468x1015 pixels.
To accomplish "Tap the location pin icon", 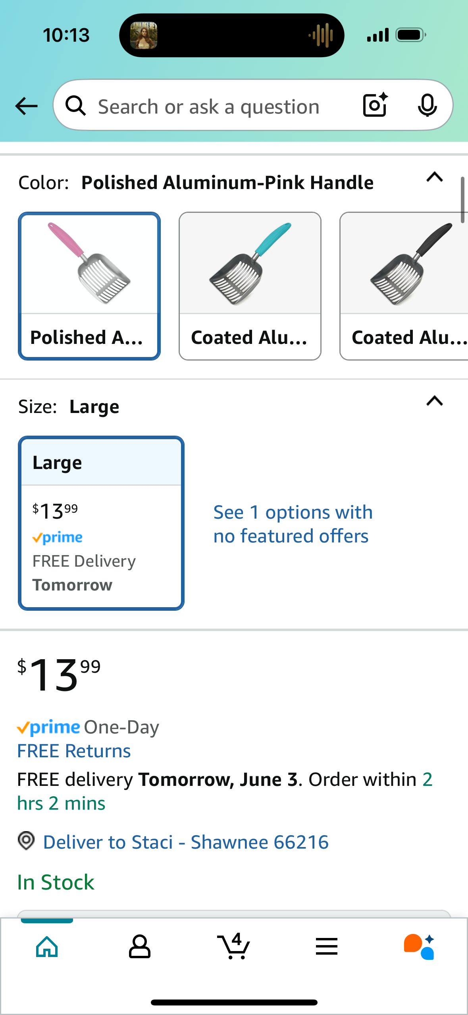I will click(26, 841).
